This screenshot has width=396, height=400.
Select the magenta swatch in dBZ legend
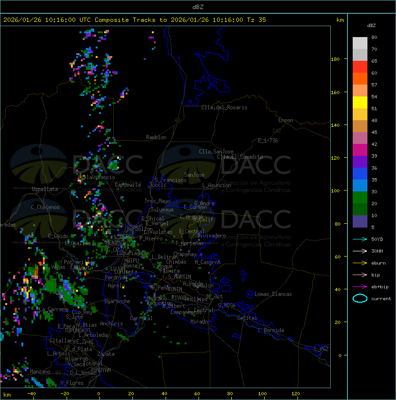[x=360, y=150]
